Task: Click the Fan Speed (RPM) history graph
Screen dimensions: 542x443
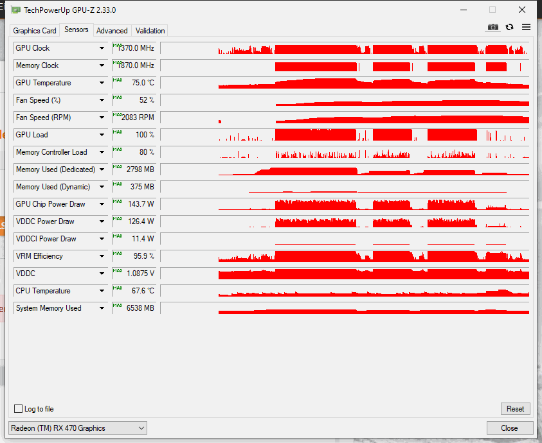Action: pos(345,117)
